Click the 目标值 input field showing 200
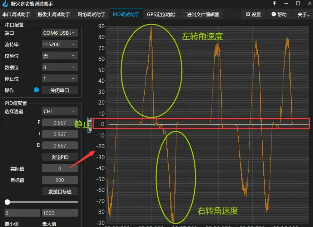This screenshot has height=227, width=313. coord(60,180)
